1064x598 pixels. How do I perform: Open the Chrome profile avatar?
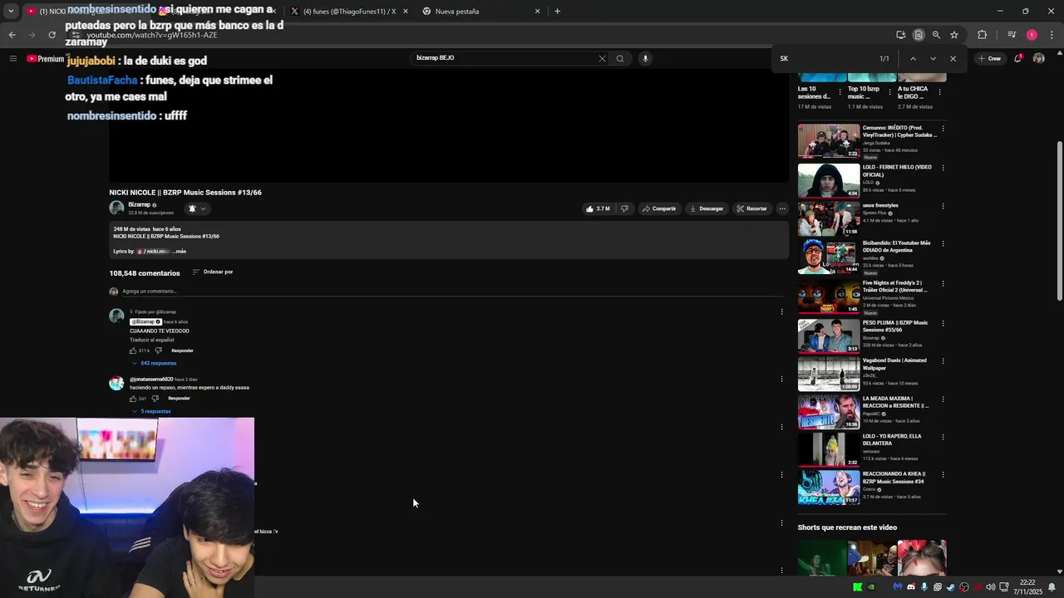[x=1032, y=35]
